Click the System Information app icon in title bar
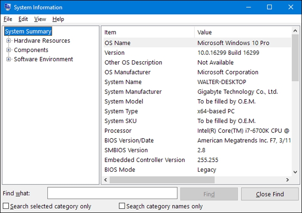This screenshot has height=213, width=302. [x=7, y=7]
